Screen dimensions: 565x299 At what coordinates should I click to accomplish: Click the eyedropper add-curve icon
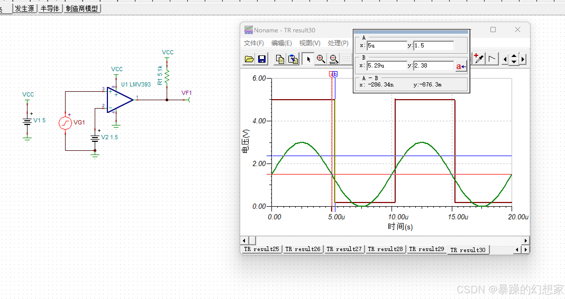pyautogui.click(x=479, y=59)
